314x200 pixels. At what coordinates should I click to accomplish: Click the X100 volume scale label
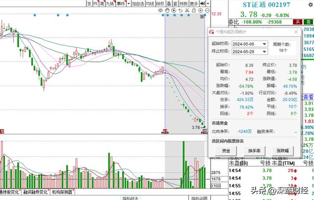216,186
